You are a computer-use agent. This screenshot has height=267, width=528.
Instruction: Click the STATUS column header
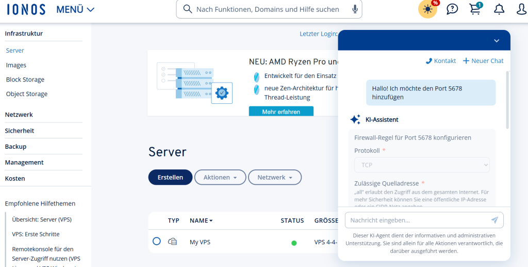pos(292,221)
